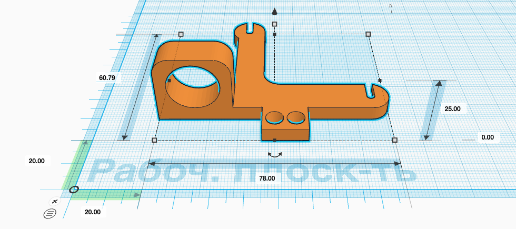Click the curved rotation arrow below the model

pos(275,154)
